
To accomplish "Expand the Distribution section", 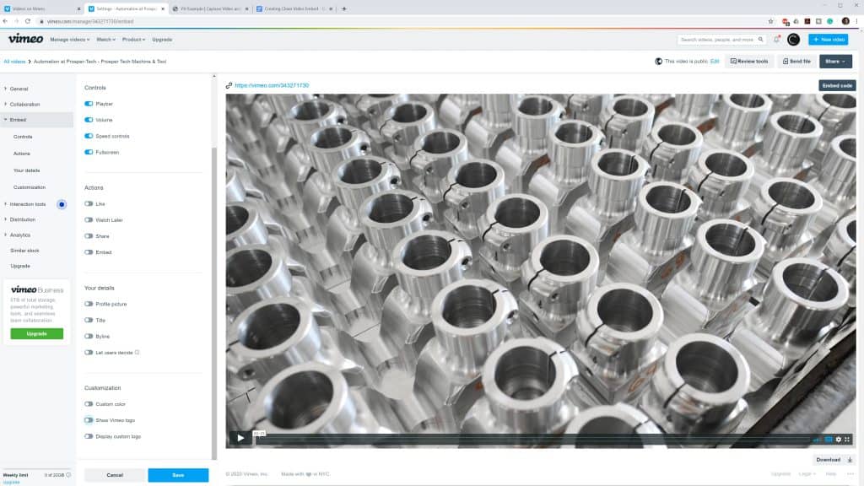I will tap(20, 219).
